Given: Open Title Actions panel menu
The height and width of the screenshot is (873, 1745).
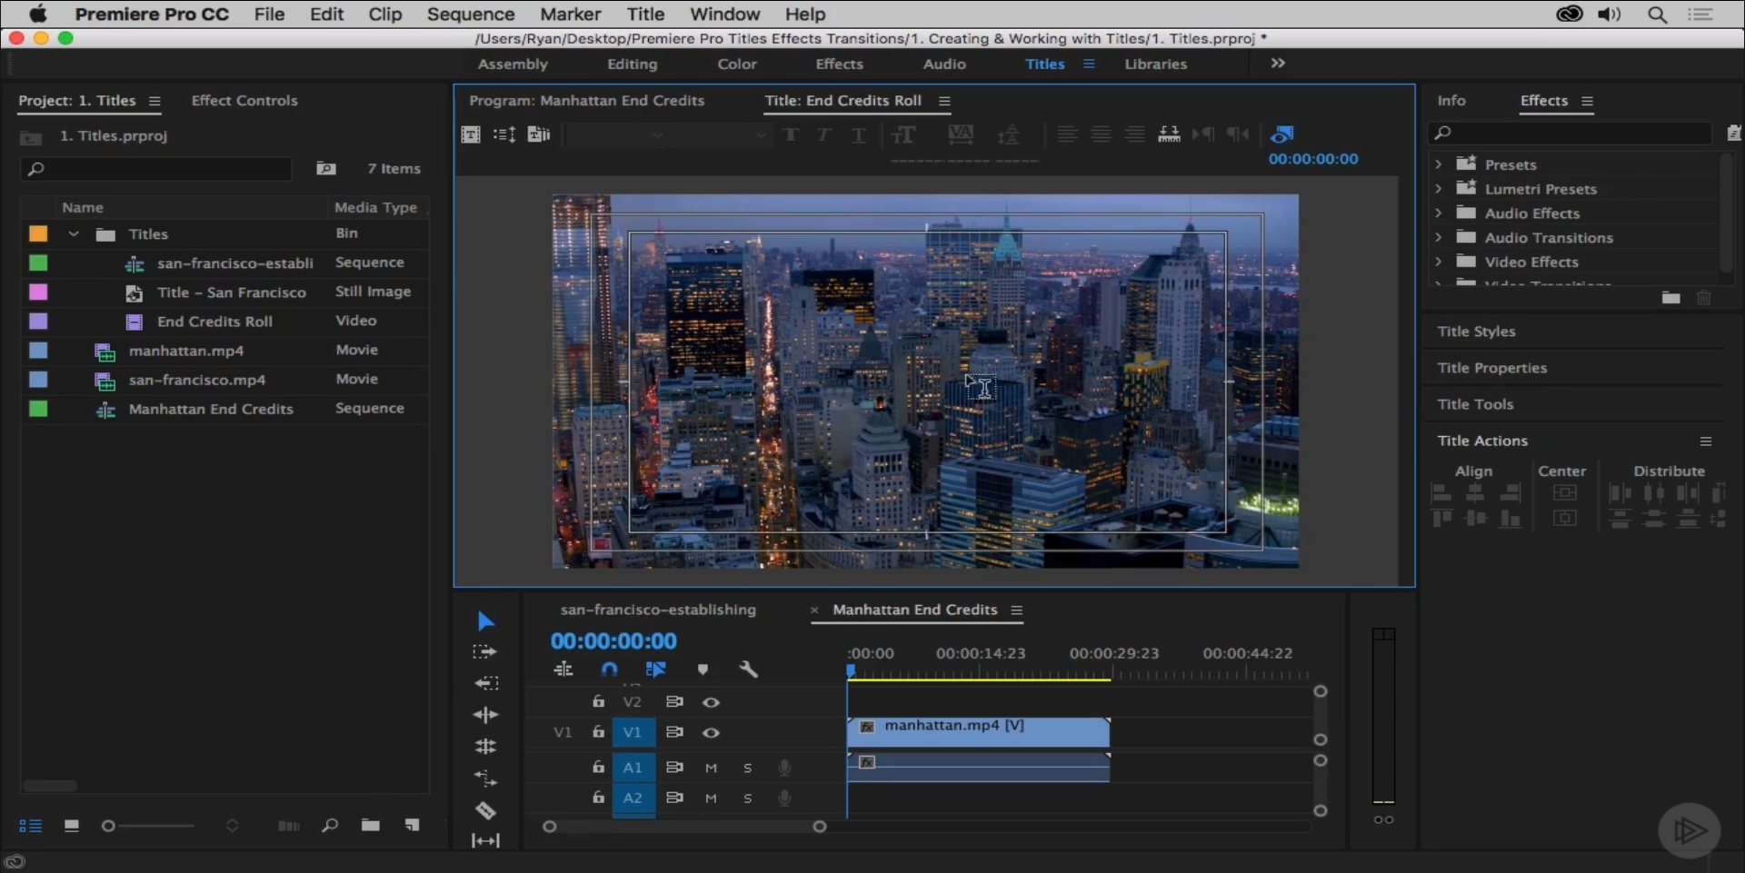Looking at the screenshot, I should [1706, 441].
